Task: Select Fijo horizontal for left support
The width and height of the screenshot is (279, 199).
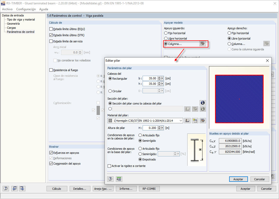Action: point(166,33)
